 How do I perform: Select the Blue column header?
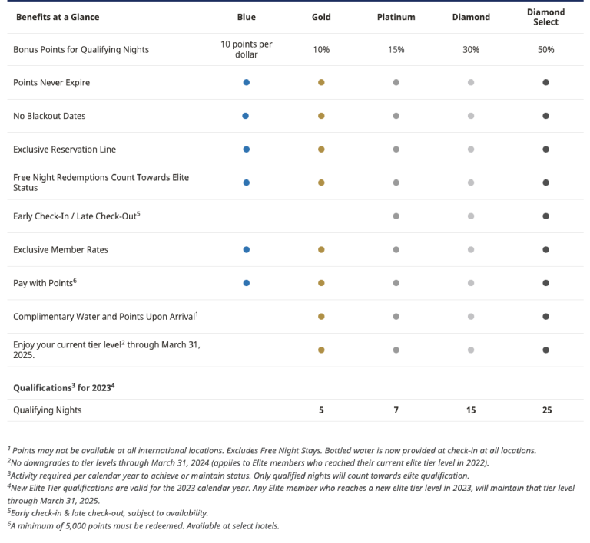point(246,17)
